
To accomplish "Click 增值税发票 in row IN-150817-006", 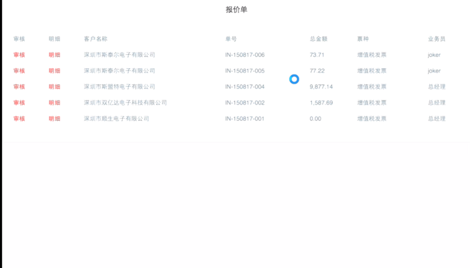I will [372, 55].
